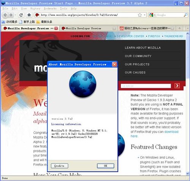This screenshot has width=190, height=181.
Task: Click the 'version 3.7a2' text
Action: [62, 119]
